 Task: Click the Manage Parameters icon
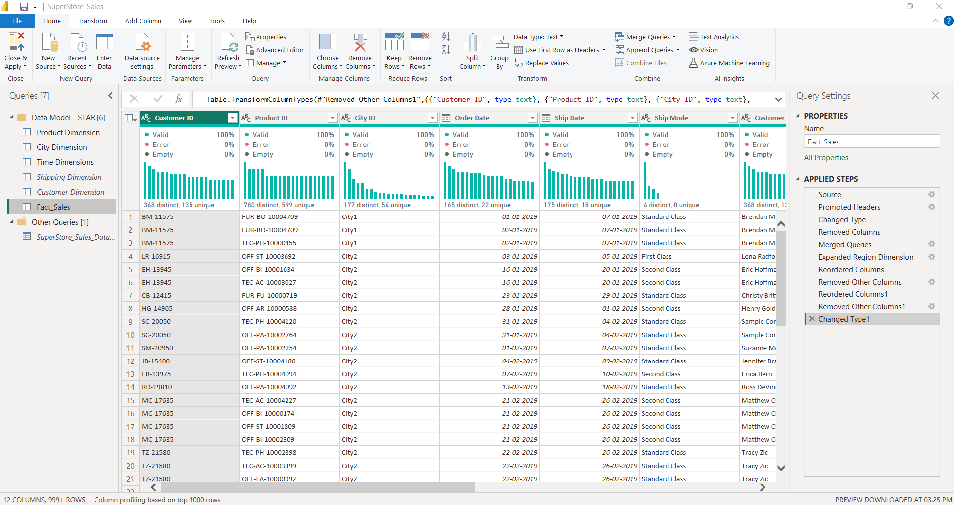(x=187, y=42)
